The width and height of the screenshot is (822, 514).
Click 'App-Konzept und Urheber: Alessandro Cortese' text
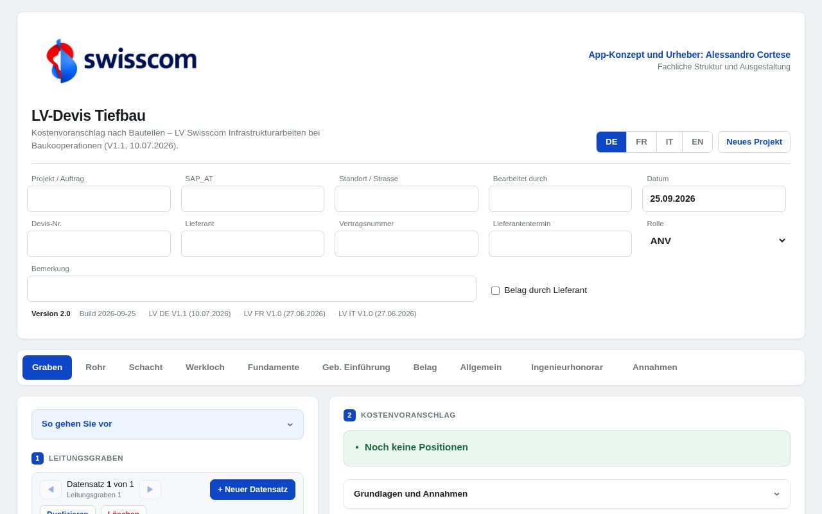pyautogui.click(x=689, y=55)
